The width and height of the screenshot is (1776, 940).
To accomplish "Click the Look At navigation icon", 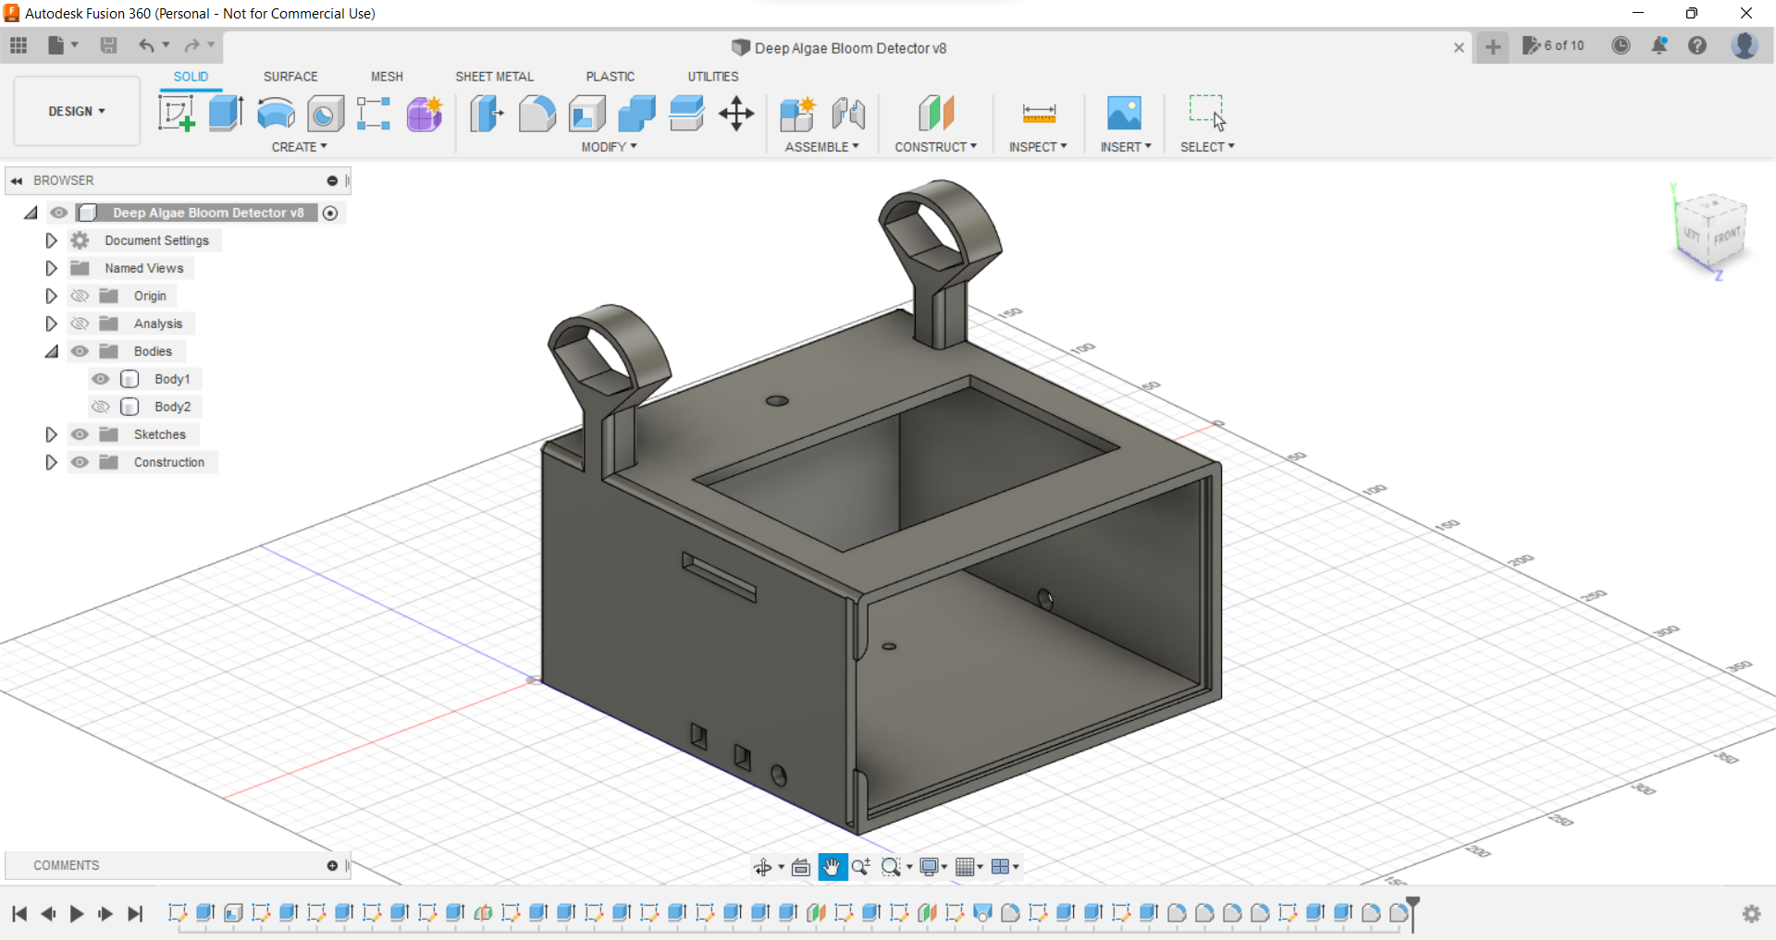I will coord(801,867).
